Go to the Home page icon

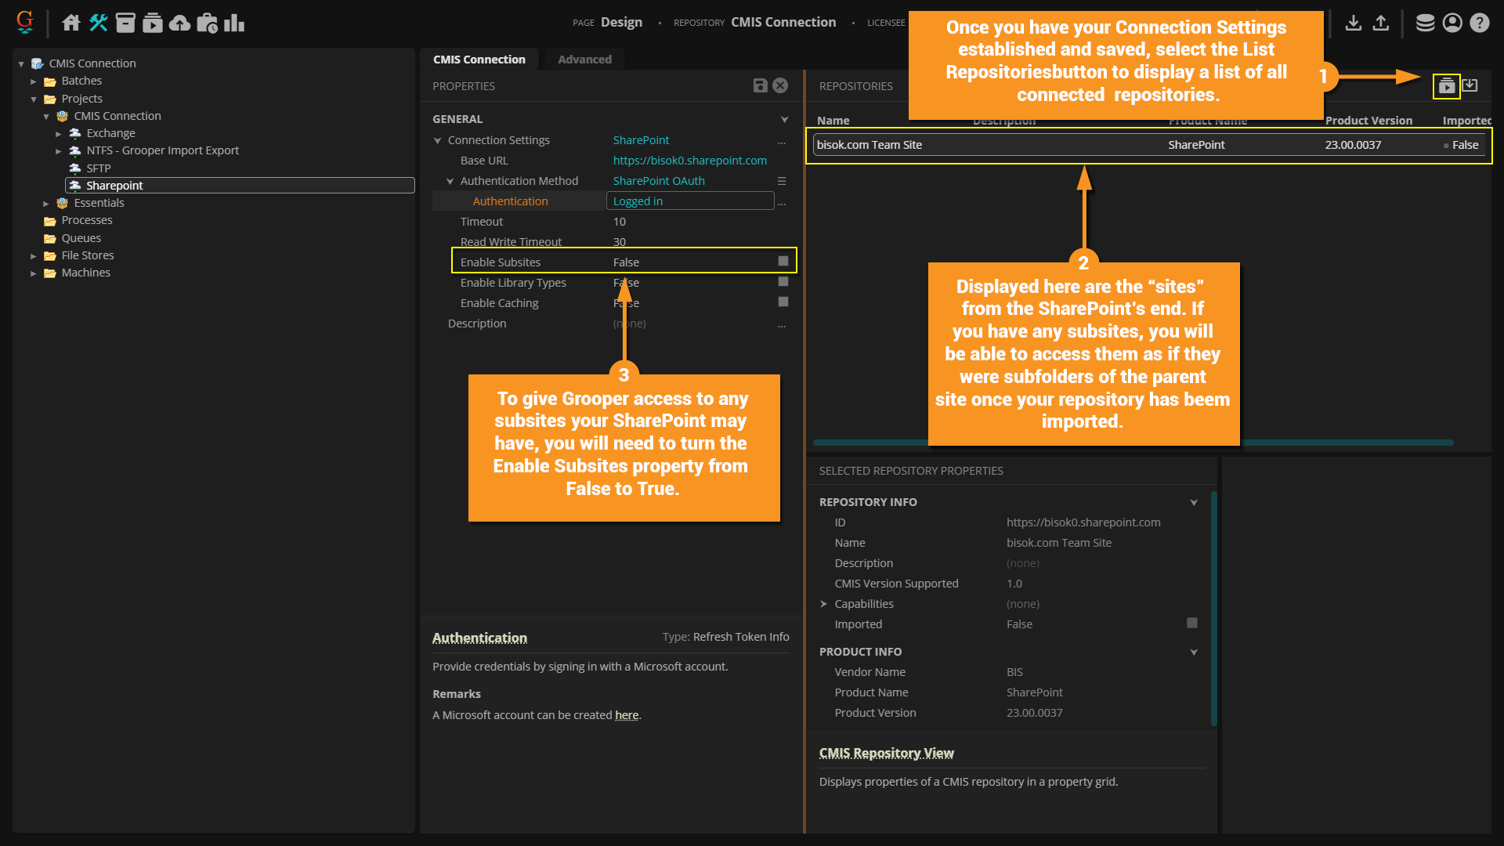(71, 23)
